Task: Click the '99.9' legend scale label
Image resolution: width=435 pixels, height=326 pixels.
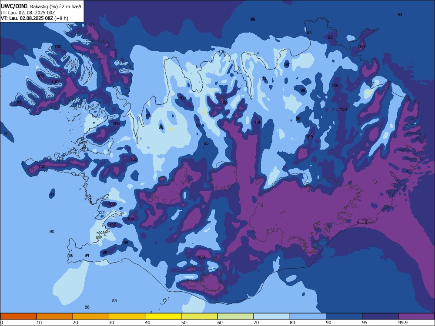Action: 402,323
